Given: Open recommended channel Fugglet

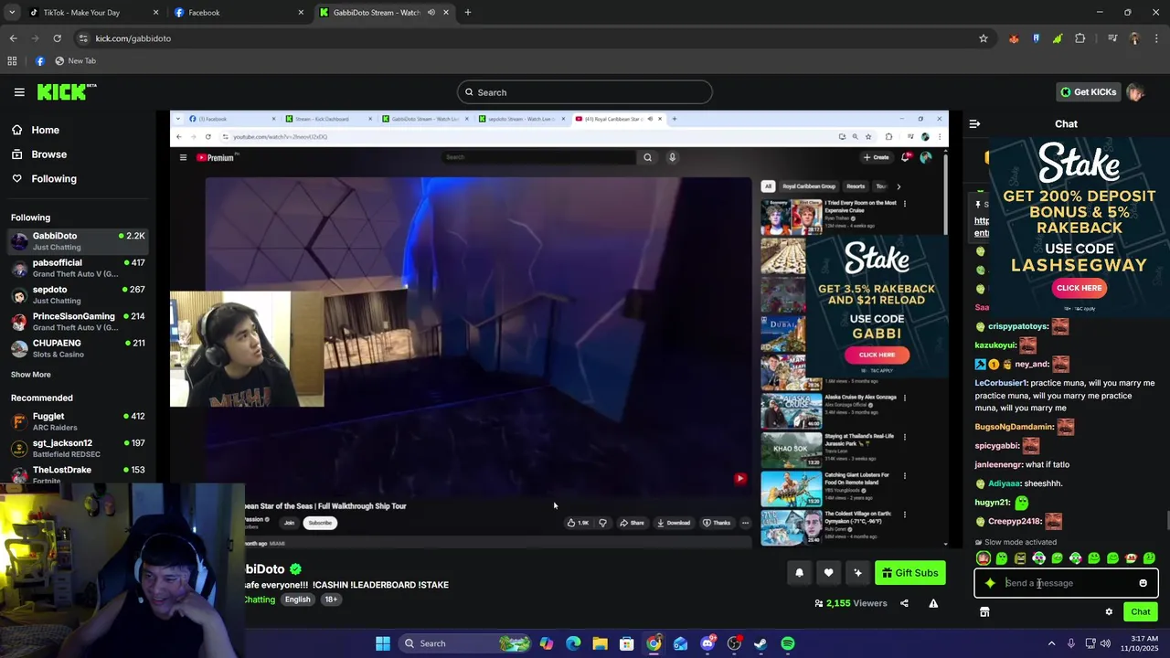Looking at the screenshot, I should pyautogui.click(x=78, y=421).
